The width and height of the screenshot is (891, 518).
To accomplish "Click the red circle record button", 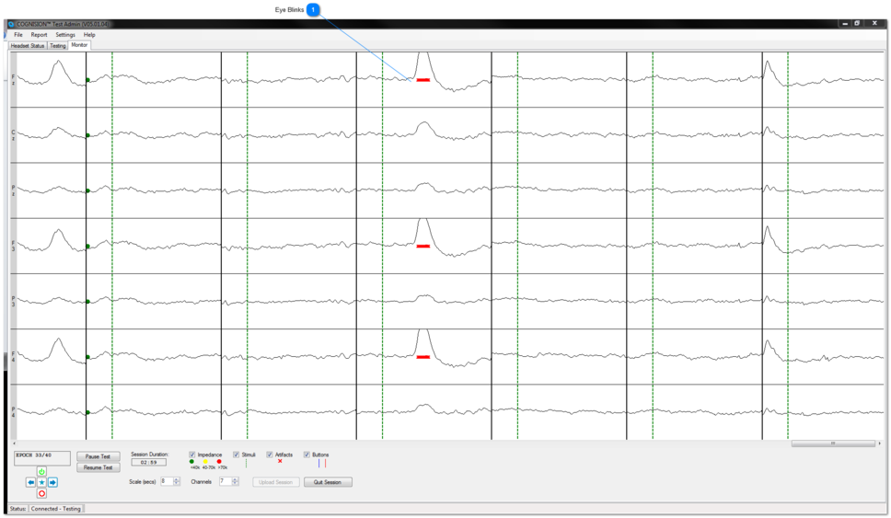I will (x=41, y=493).
